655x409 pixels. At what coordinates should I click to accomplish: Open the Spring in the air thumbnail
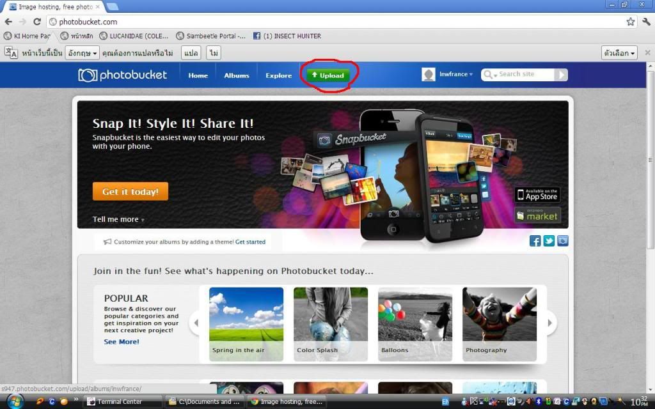[x=246, y=323]
